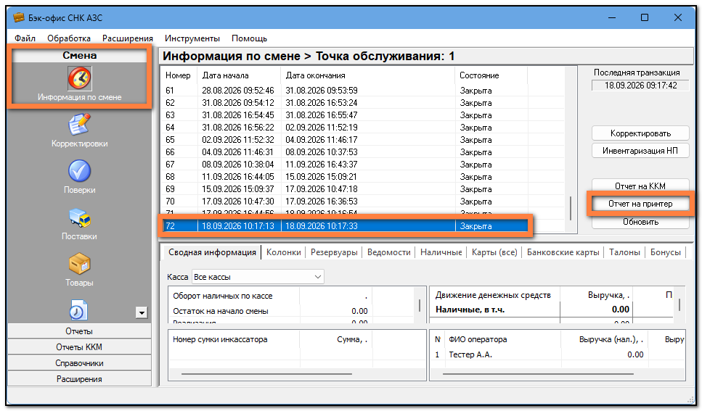The image size is (702, 411).
Task: Open the Корректировки notepad icon
Action: tap(79, 124)
